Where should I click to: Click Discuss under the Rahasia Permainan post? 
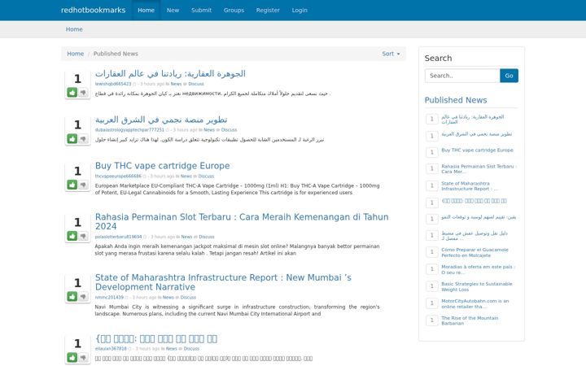[x=207, y=237]
